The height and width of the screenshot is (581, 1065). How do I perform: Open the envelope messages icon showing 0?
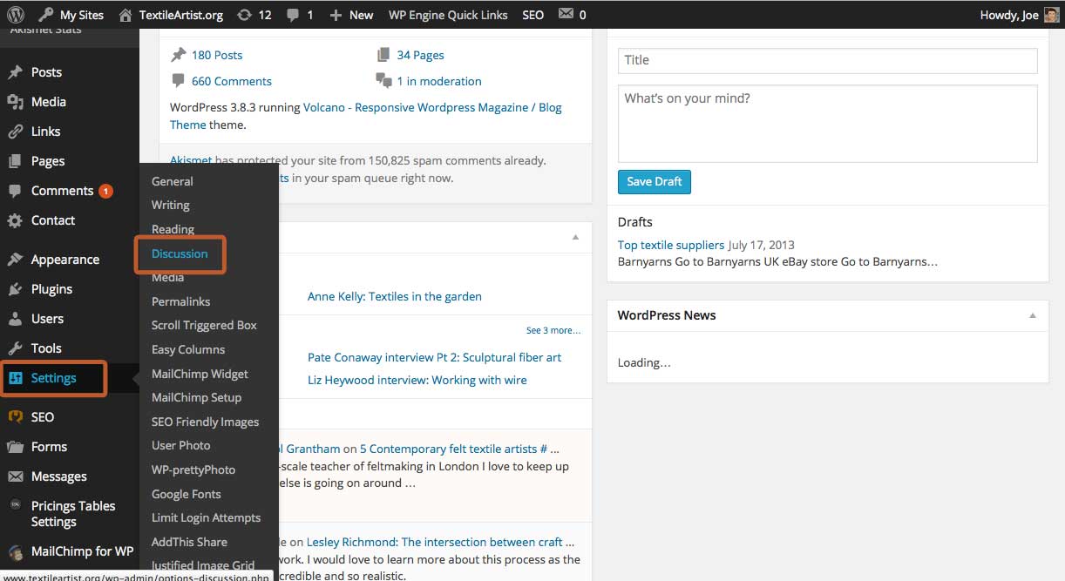point(566,14)
